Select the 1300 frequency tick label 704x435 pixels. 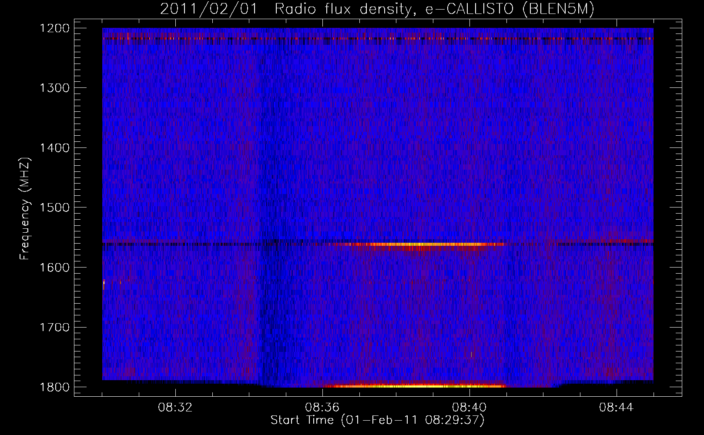[x=54, y=88]
